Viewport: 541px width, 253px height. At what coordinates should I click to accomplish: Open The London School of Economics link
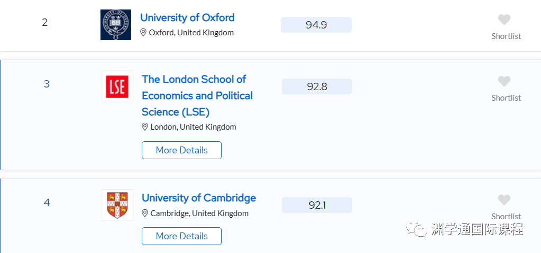click(197, 95)
